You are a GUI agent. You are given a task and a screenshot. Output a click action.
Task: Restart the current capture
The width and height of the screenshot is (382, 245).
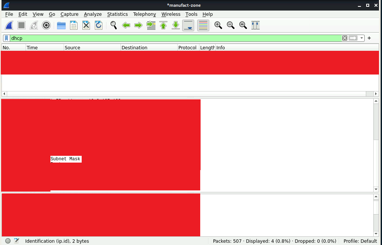tap(34, 25)
